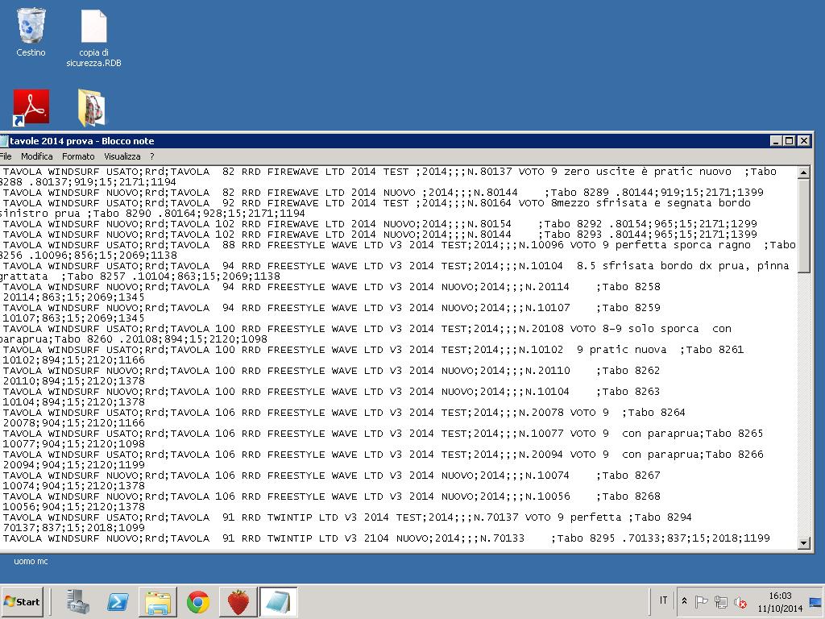This screenshot has width=825, height=619.
Task: Open the File menu in Blocco note
Action: pos(6,156)
